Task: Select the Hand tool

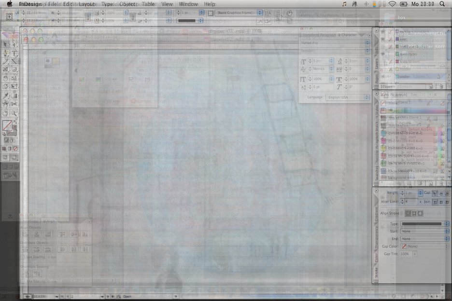Action: pos(6,113)
